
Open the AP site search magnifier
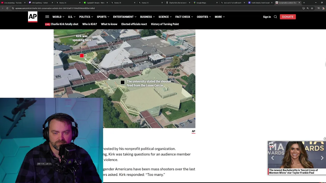click(275, 17)
